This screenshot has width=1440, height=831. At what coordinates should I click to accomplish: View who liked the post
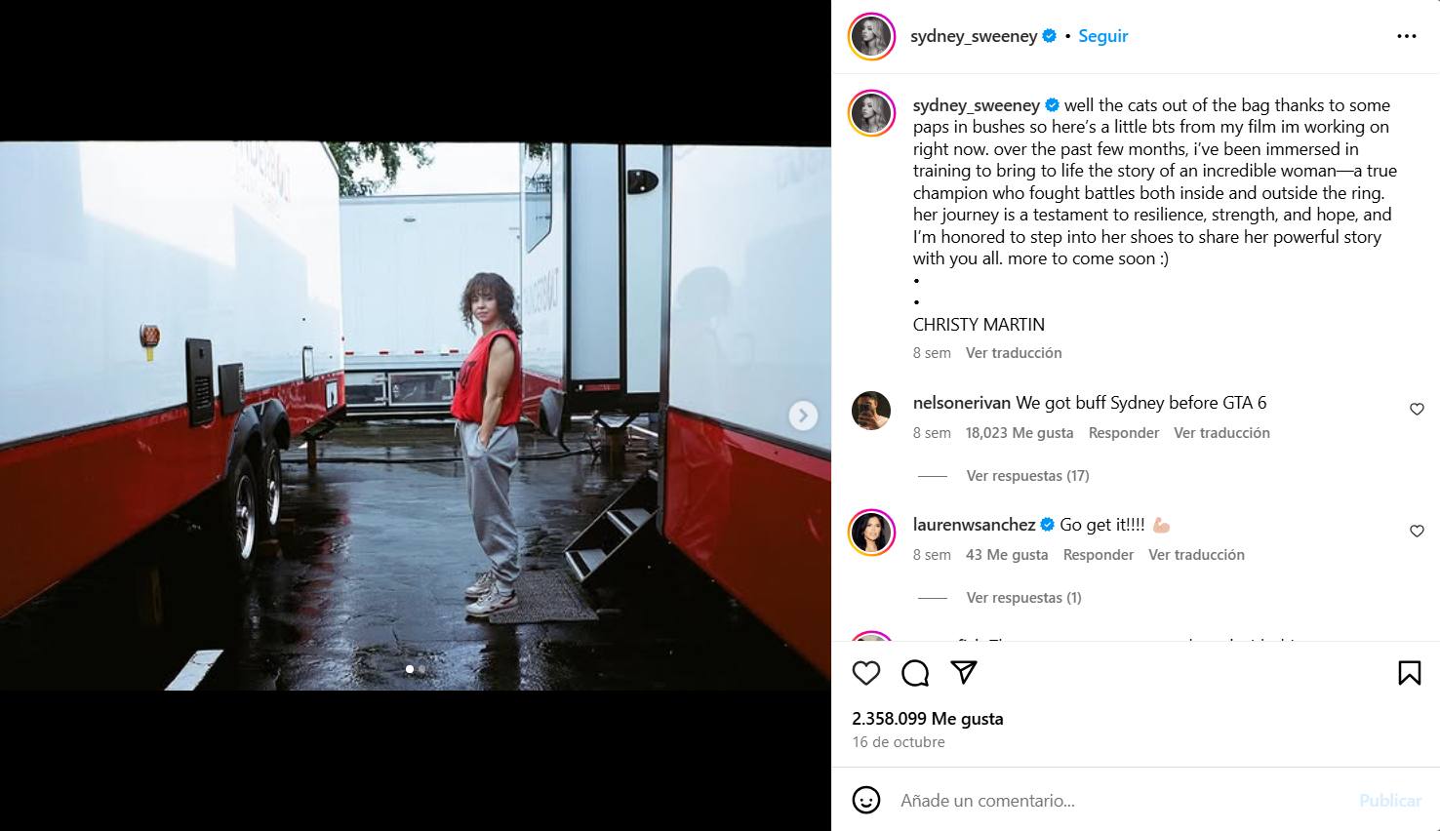tap(927, 719)
